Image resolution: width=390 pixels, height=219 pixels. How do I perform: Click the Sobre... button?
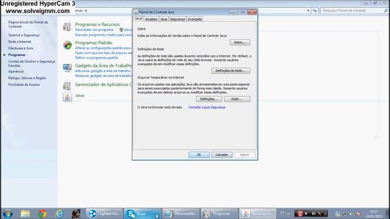[x=239, y=43]
